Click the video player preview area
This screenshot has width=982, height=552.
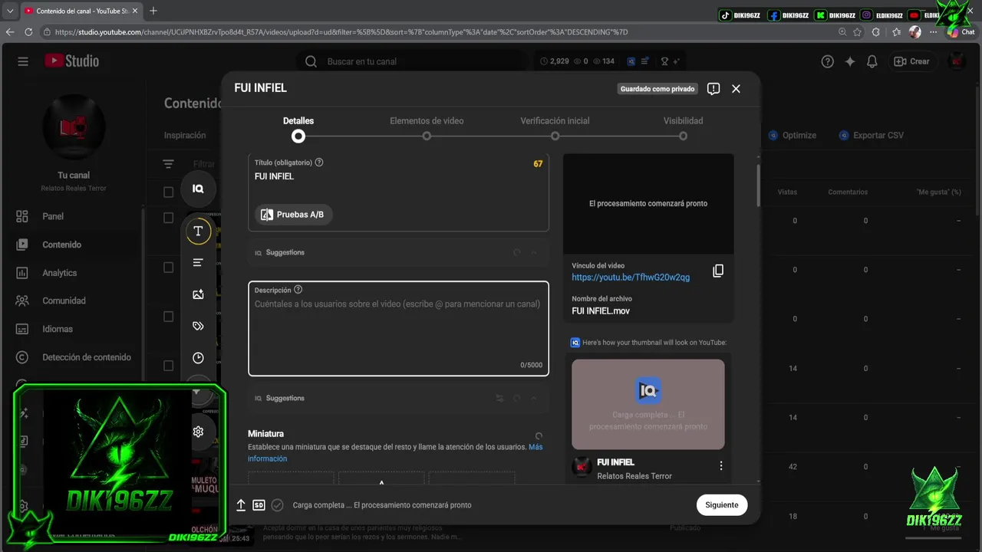click(x=648, y=204)
